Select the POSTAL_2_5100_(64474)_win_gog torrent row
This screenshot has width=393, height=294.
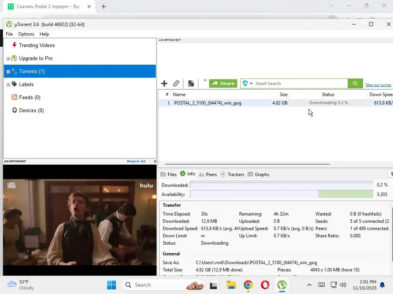pyautogui.click(x=276, y=103)
